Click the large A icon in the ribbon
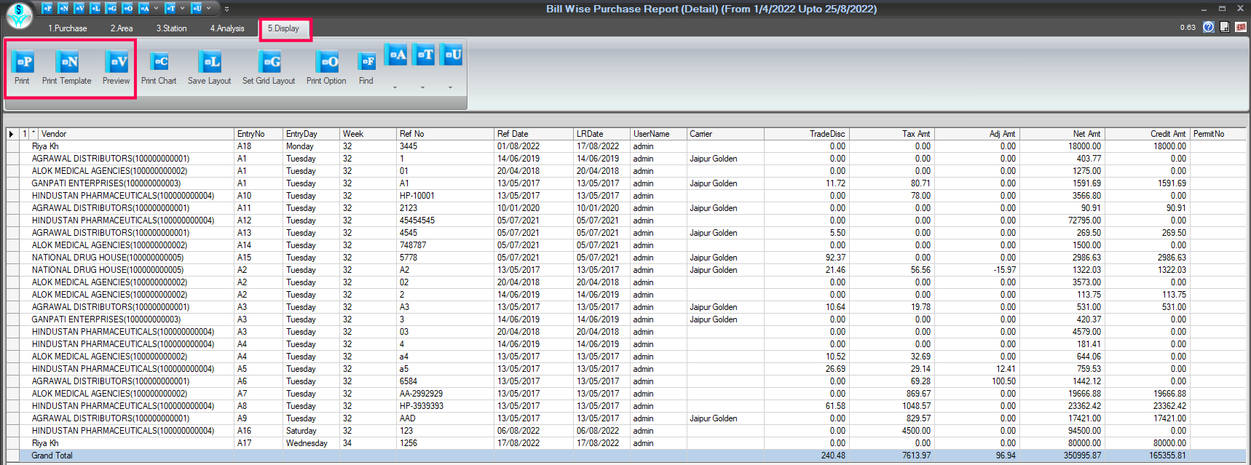 [x=396, y=55]
